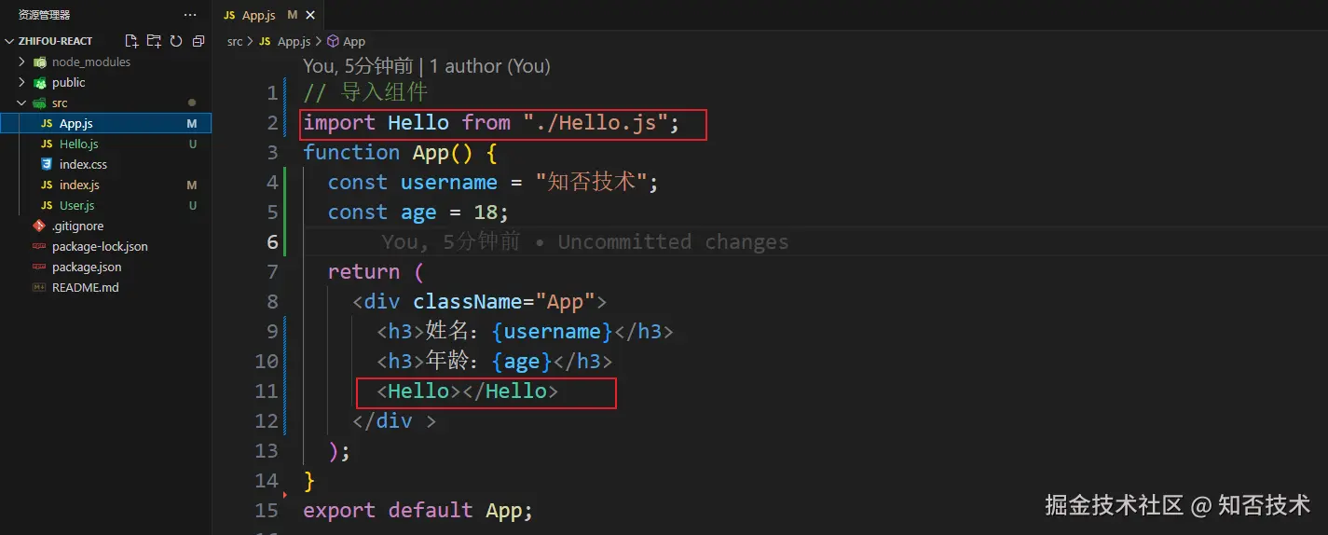Expand the node_modules folder

pos(21,62)
